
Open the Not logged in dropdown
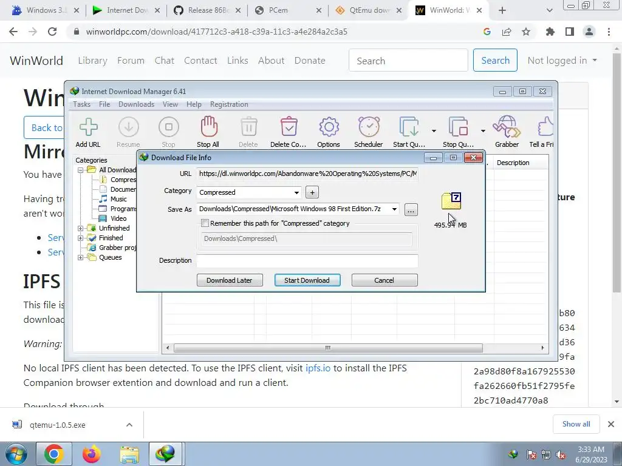pyautogui.click(x=562, y=61)
